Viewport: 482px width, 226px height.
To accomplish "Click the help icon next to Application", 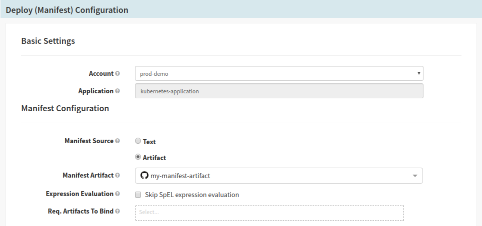I will (x=117, y=91).
